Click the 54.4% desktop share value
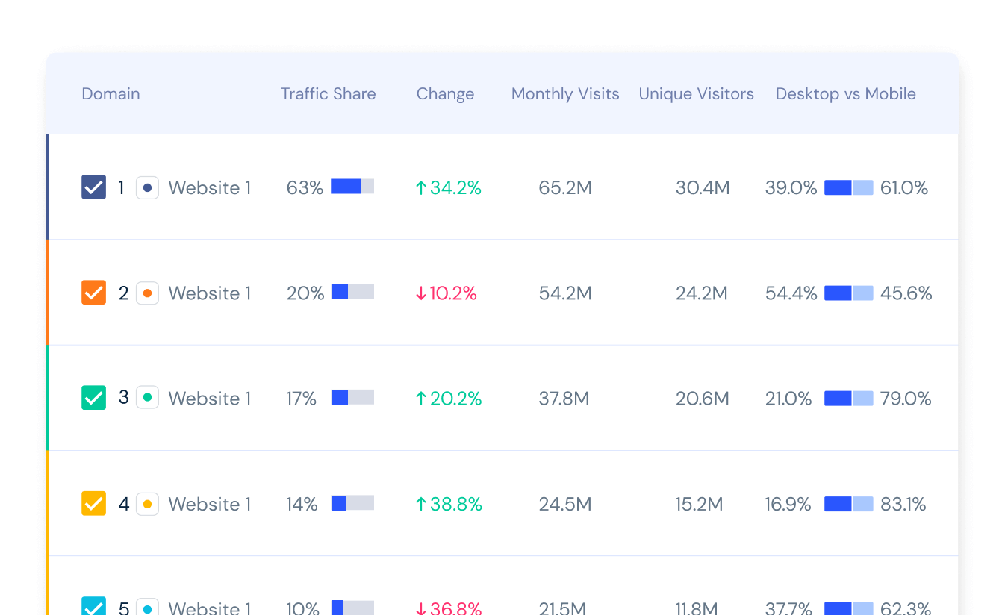 tap(791, 293)
